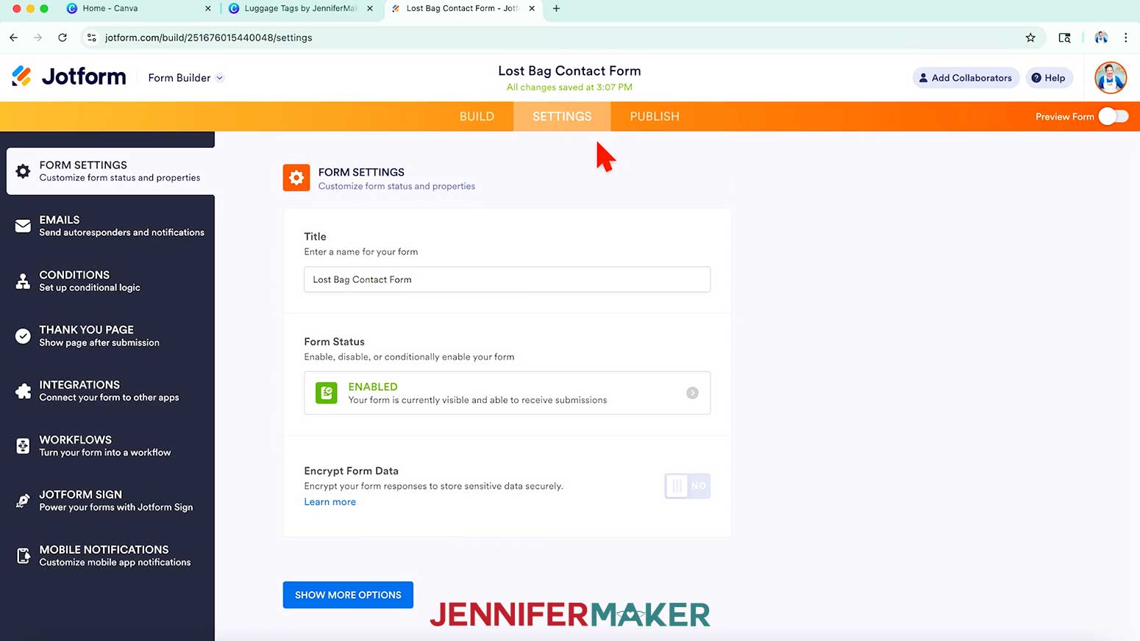Image resolution: width=1140 pixels, height=641 pixels.
Task: Switch to the Build tab
Action: 477,116
